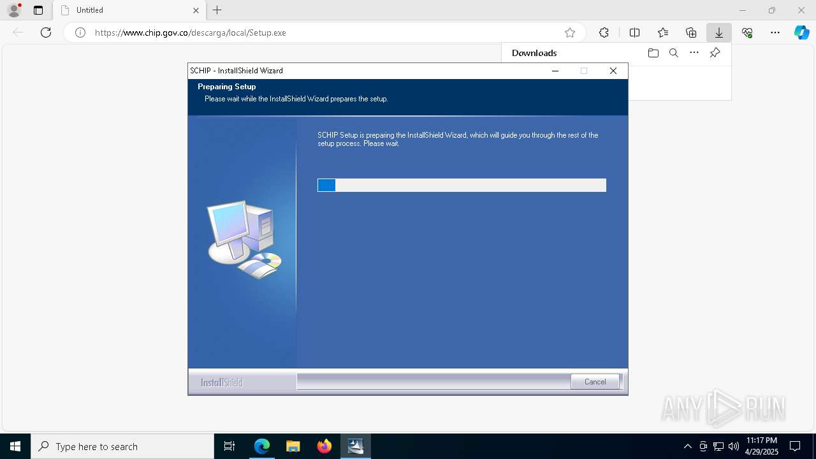Screen dimensions: 816x459
Task: Launch Firefox from taskbar
Action: click(x=324, y=446)
